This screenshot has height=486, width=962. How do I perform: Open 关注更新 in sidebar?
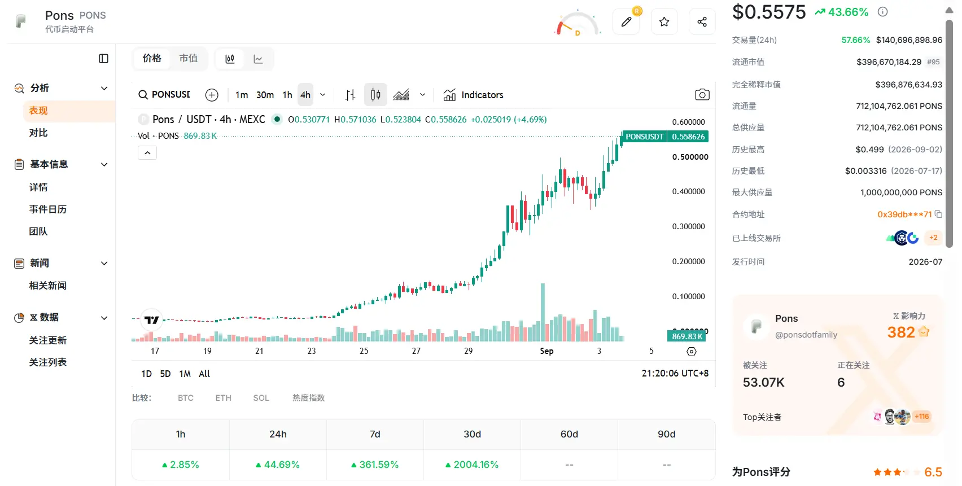coord(48,340)
